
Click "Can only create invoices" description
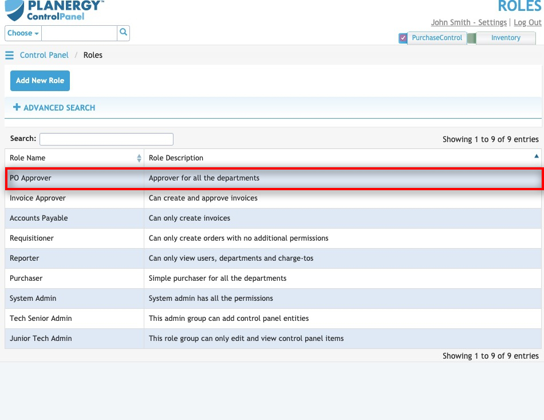190,218
